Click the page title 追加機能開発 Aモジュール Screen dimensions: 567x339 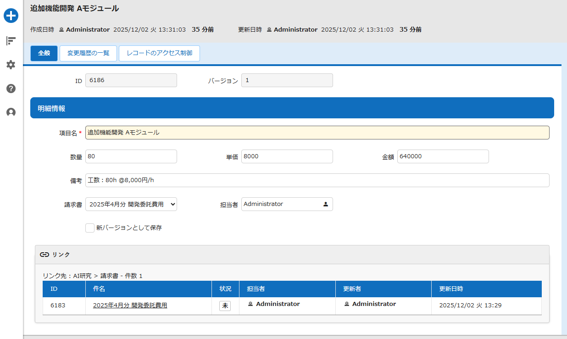point(74,8)
